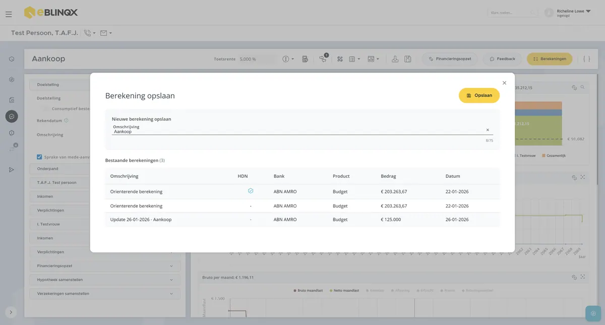Select the active shield-check icon in left sidebar
The height and width of the screenshot is (325, 605).
point(12,116)
